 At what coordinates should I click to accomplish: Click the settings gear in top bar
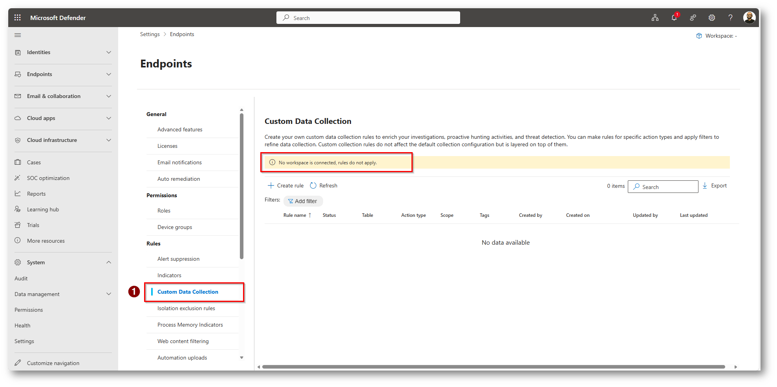pyautogui.click(x=711, y=18)
